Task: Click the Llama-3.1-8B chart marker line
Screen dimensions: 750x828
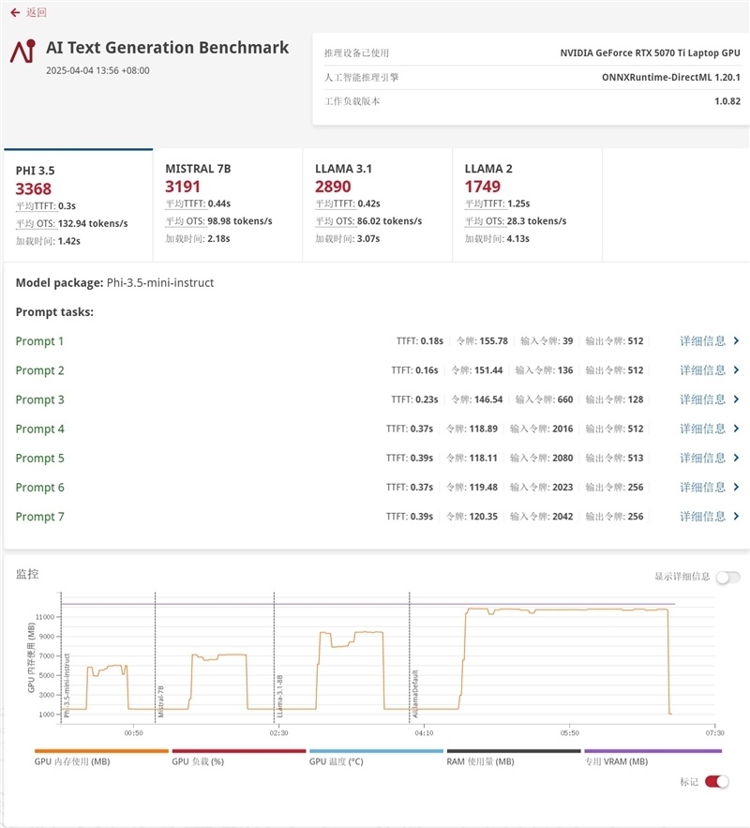Action: pos(274,657)
